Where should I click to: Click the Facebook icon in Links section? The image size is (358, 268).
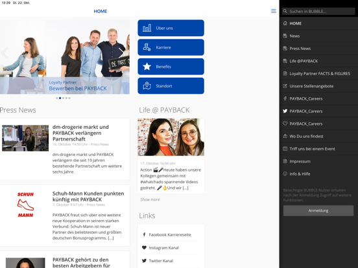[144, 234]
